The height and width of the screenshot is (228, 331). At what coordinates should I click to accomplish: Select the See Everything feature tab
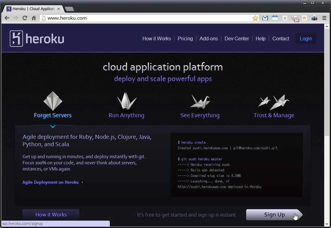pos(200,115)
